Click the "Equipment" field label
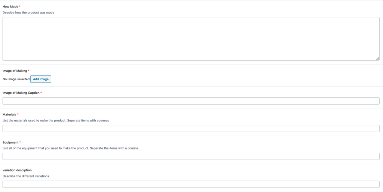The height and width of the screenshot is (192, 383). (10, 142)
